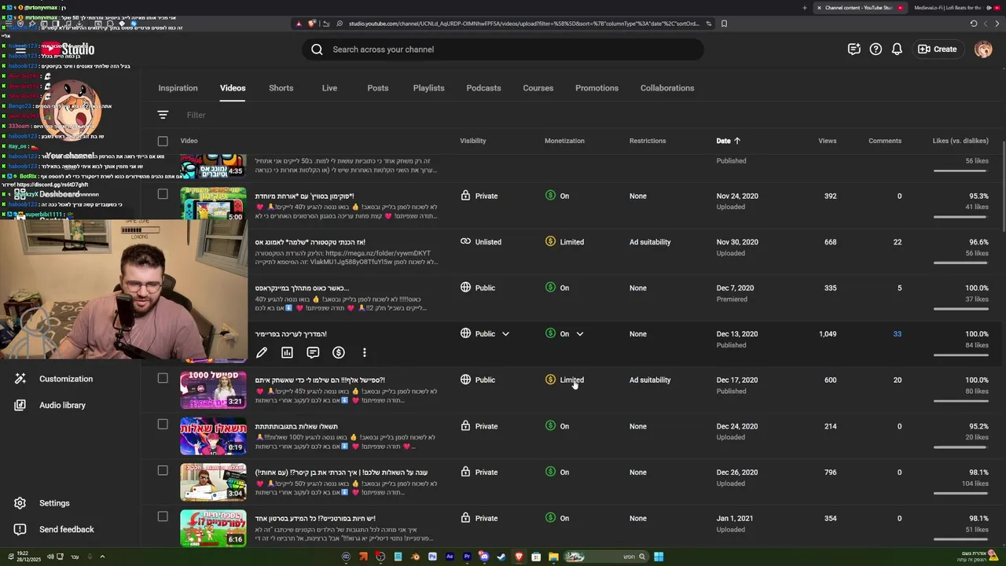Viewport: 1006px width, 566px height.
Task: Open the comments icon in hovered row
Action: click(313, 353)
